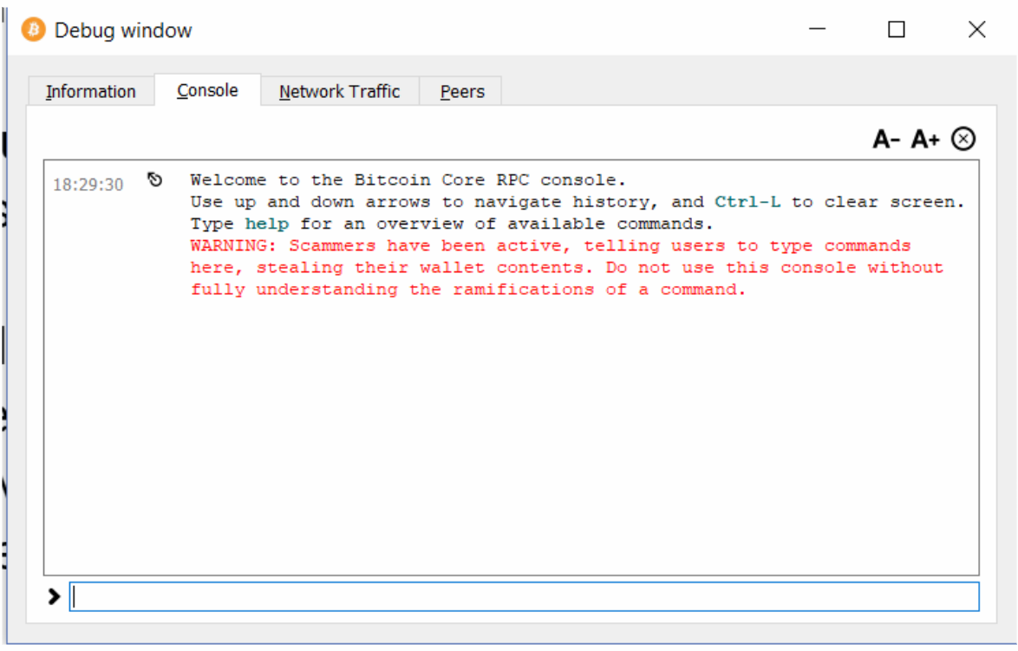
Task: Click the 'Welcome to the Bitcoin Core RPC console' line
Action: tap(408, 179)
